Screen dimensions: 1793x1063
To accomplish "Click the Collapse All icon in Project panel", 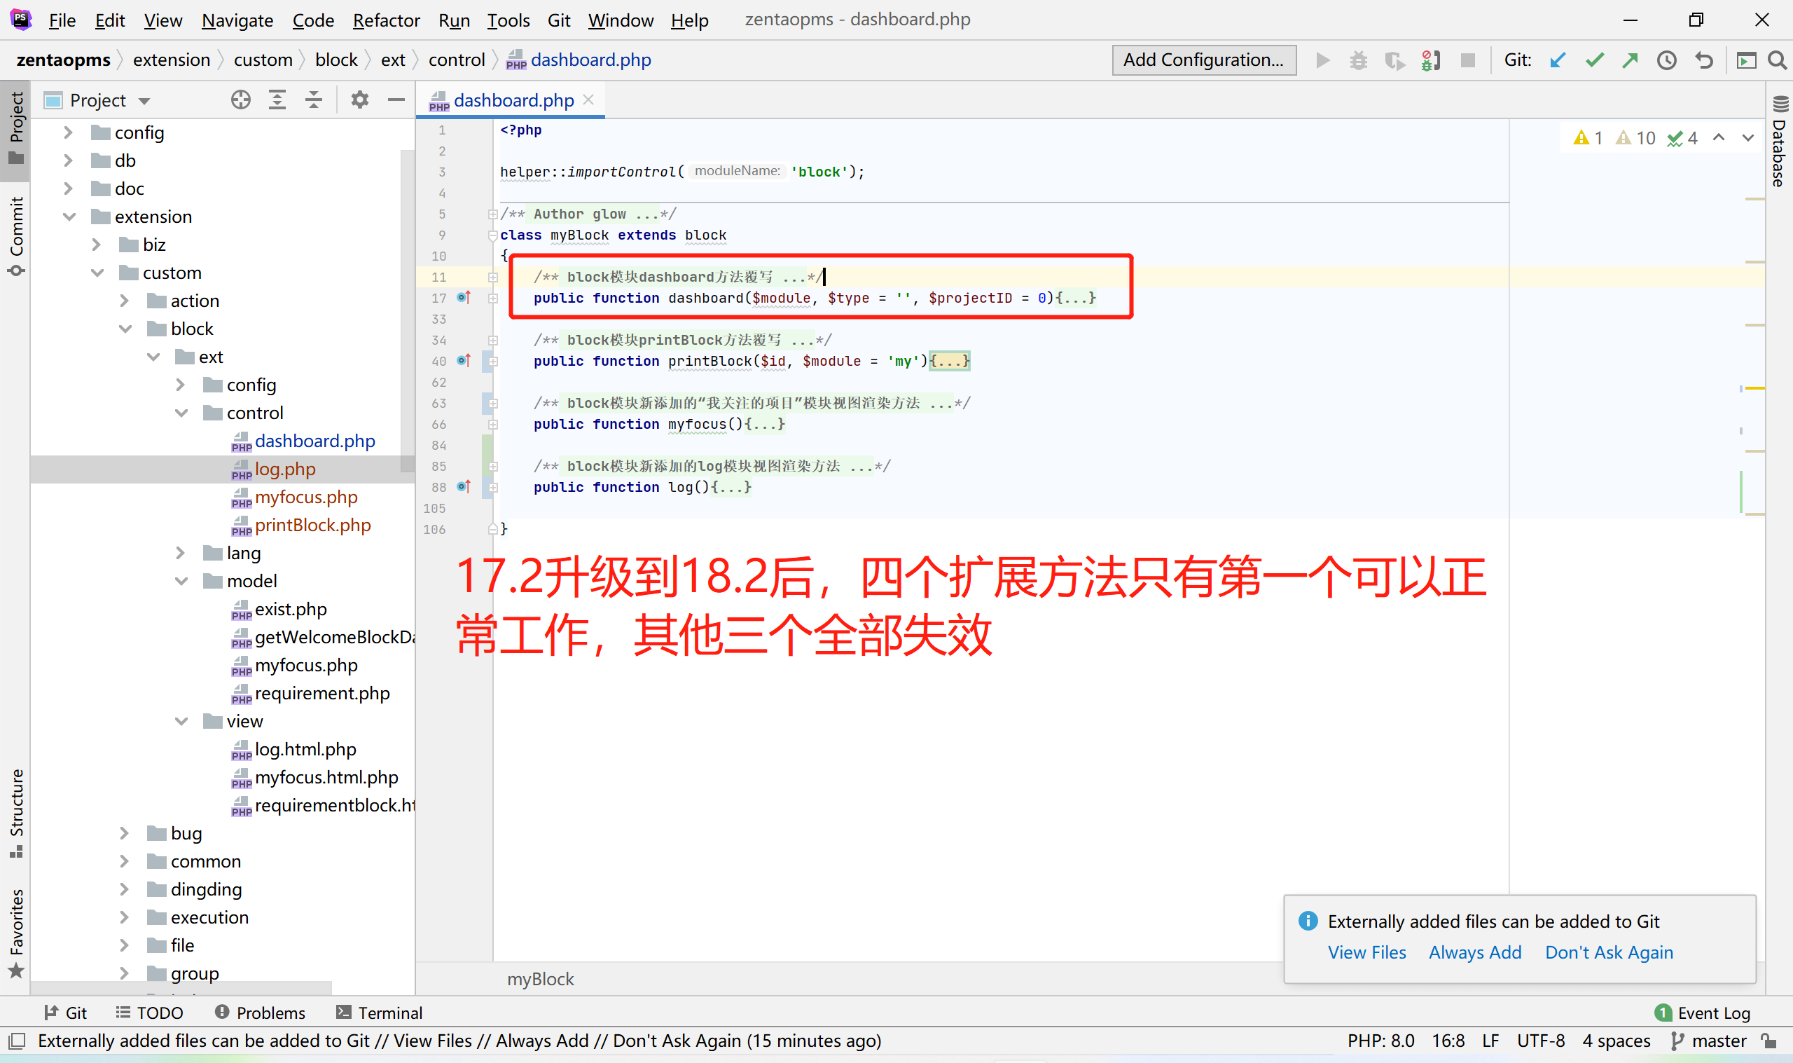I will (314, 100).
